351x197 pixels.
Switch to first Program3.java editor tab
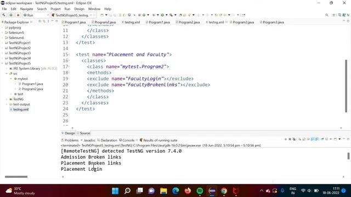(x=242, y=22)
